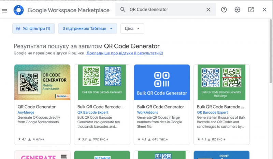Image resolution: width=273 pixels, height=159 pixels.
Task: Click the AnyMerge developer link
Action: [26, 112]
